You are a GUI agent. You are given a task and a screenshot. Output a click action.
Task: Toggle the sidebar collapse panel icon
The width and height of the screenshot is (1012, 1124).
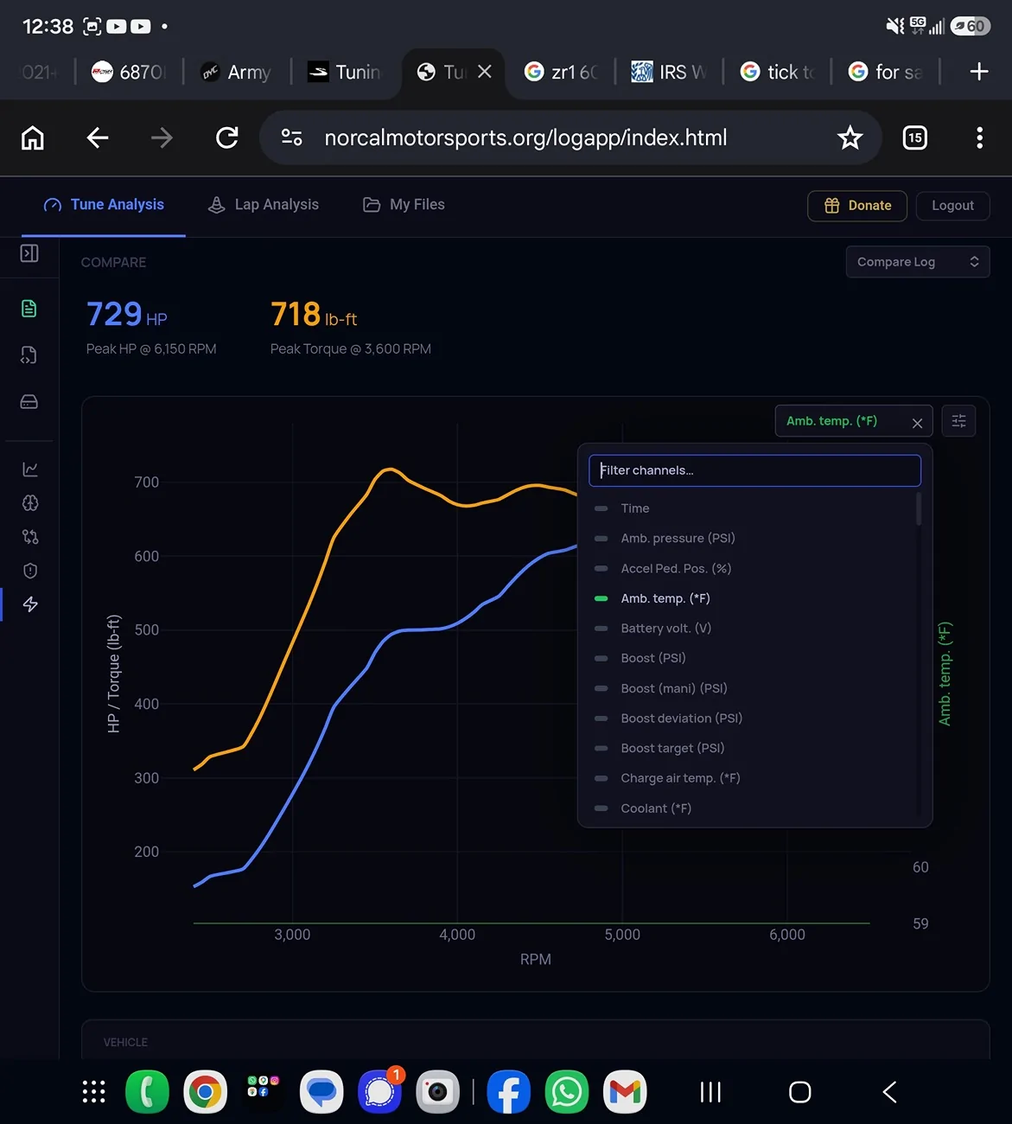click(29, 253)
